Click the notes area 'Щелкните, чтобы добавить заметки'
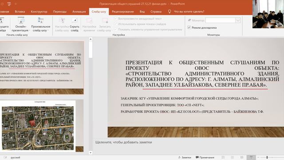 coord(123,142)
